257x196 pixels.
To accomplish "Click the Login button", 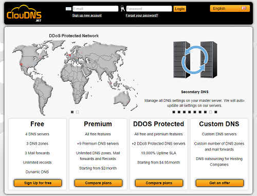I will coord(180,9).
